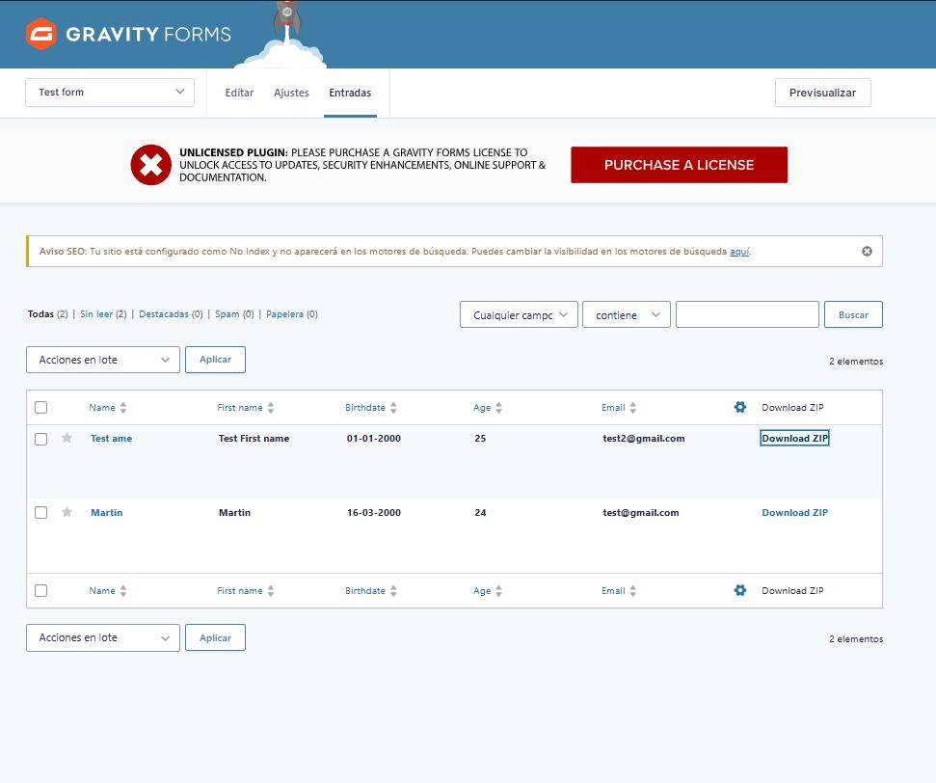
Task: Switch to the Ajustes tab
Action: pos(291,93)
